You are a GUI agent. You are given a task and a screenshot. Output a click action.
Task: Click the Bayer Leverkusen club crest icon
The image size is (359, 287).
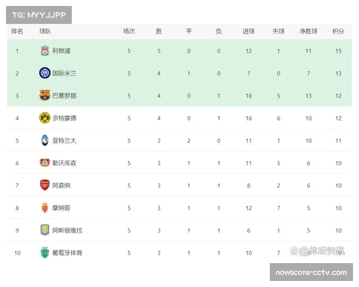coord(45,163)
